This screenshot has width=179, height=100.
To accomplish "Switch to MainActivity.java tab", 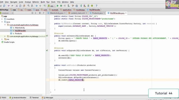I will tap(56, 13).
